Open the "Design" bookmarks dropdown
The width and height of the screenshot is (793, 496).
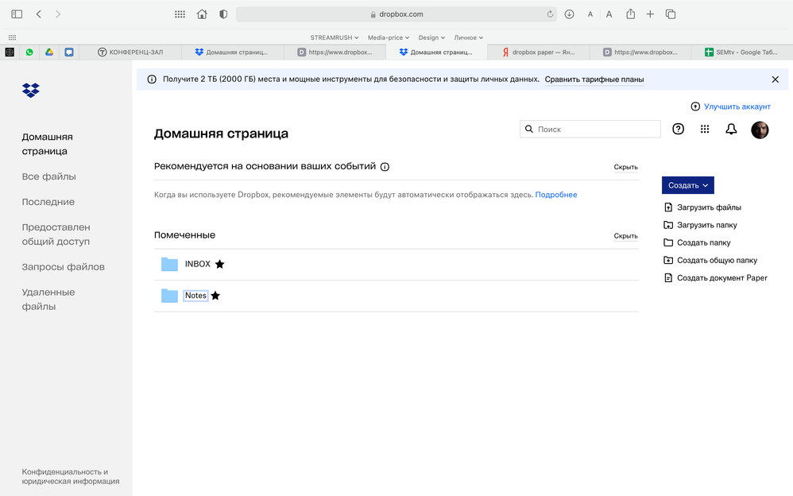pos(431,37)
